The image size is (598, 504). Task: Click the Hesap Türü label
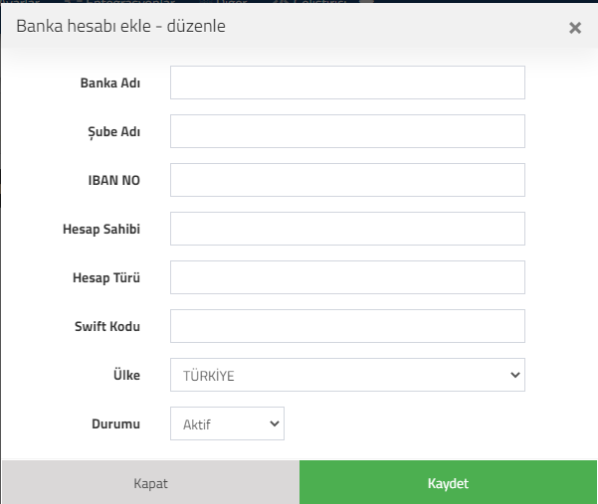pos(106,278)
